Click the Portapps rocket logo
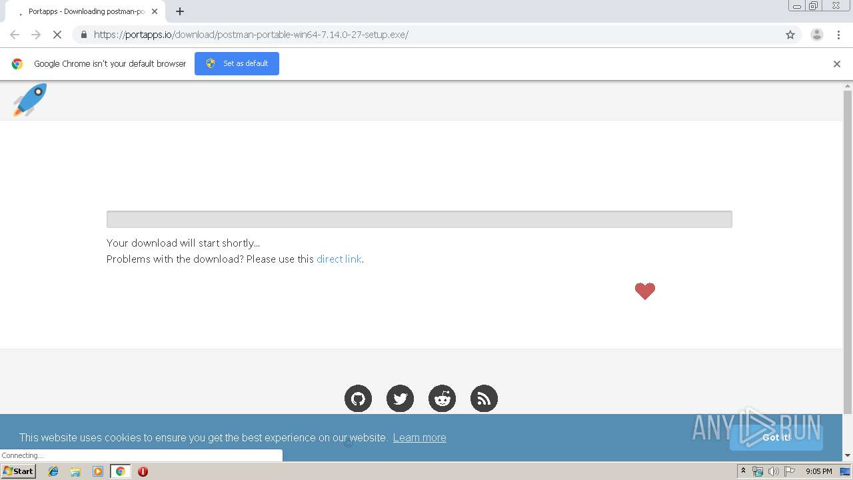 (30, 100)
